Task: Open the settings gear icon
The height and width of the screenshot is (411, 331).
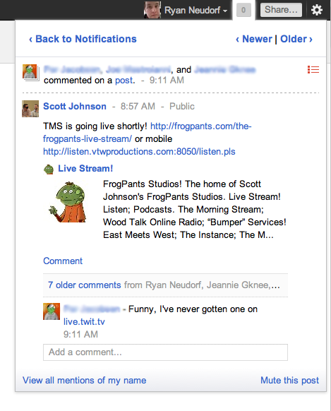Action: 317,10
